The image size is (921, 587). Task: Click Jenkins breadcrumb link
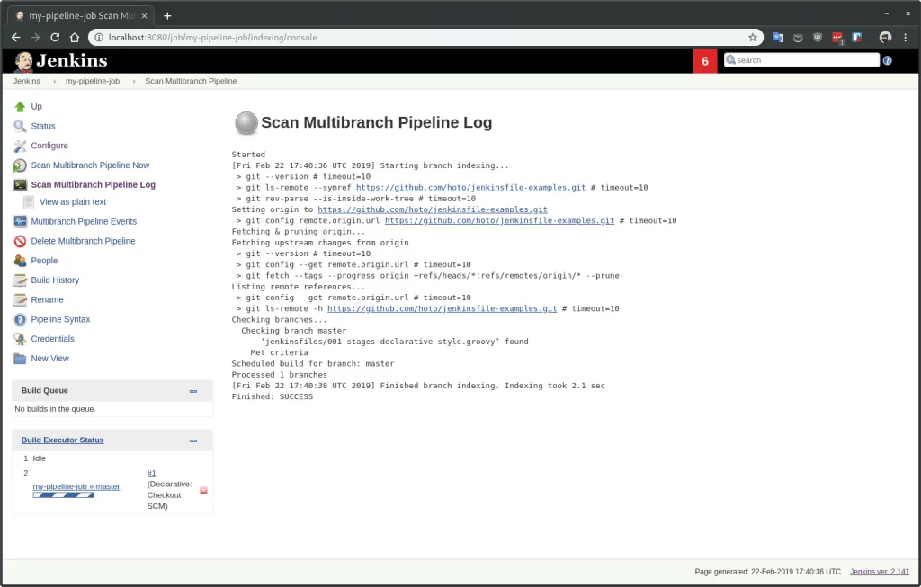coord(26,82)
